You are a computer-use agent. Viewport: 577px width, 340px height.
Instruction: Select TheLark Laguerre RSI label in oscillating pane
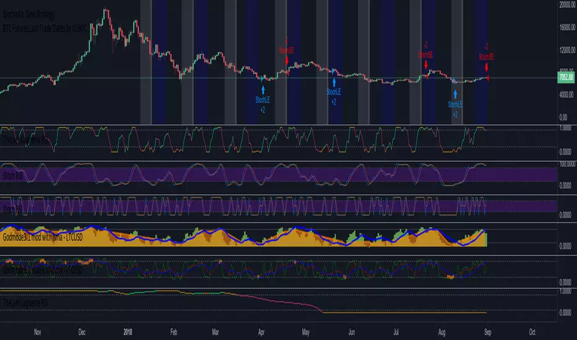(25, 140)
